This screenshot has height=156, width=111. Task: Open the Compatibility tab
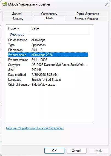coord(49,14)
